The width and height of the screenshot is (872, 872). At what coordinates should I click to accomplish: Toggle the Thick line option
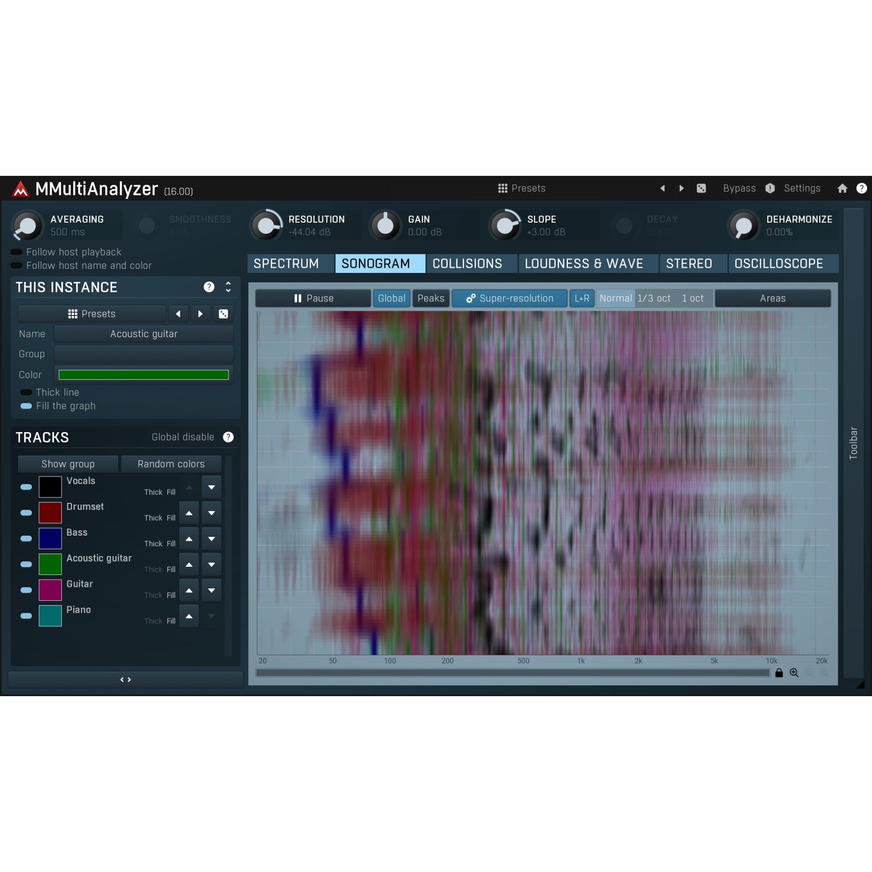(26, 392)
